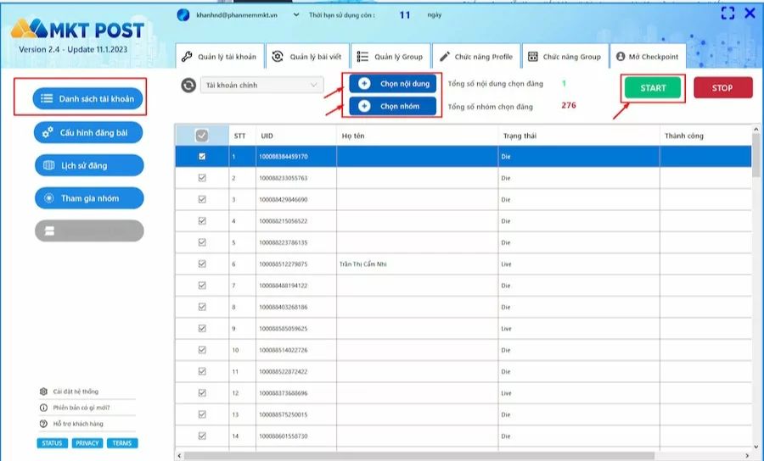Viewport: 764px width, 461px height.
Task: Expand the account email dropdown arrow
Action: [x=295, y=15]
